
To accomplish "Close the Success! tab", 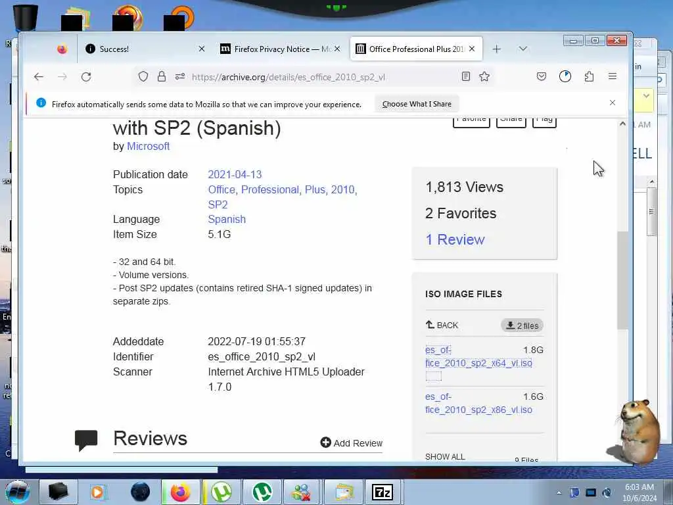I will (x=202, y=49).
